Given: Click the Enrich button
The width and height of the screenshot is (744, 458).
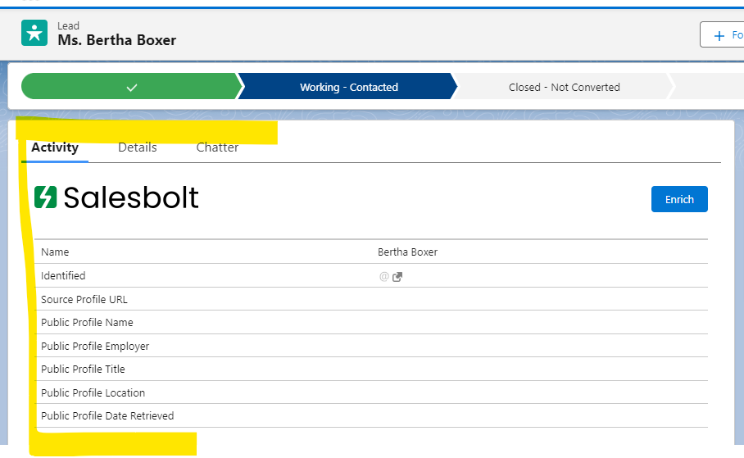Looking at the screenshot, I should (x=679, y=199).
